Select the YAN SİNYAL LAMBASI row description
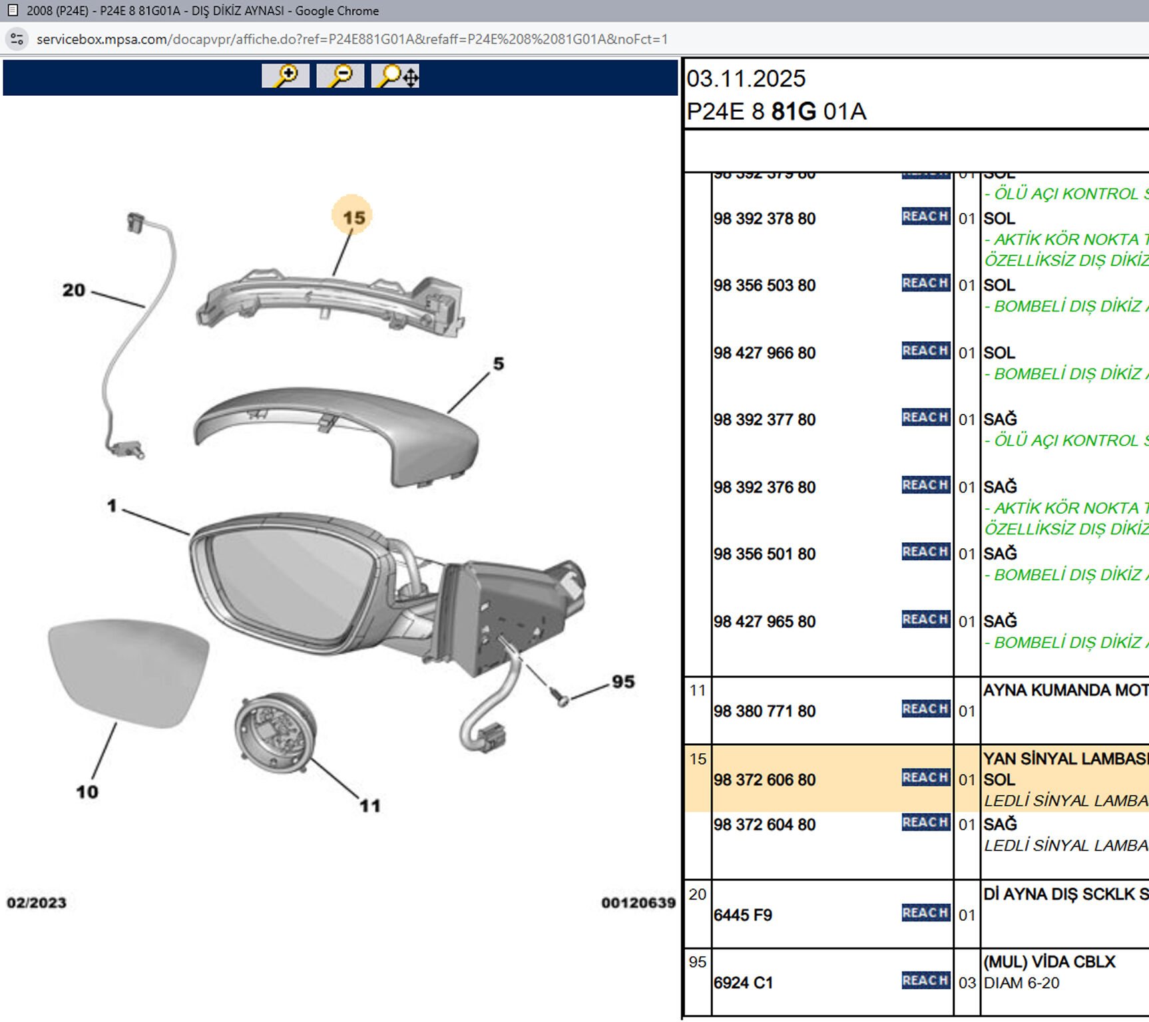Image resolution: width=1149 pixels, height=1022 pixels. click(x=1065, y=759)
